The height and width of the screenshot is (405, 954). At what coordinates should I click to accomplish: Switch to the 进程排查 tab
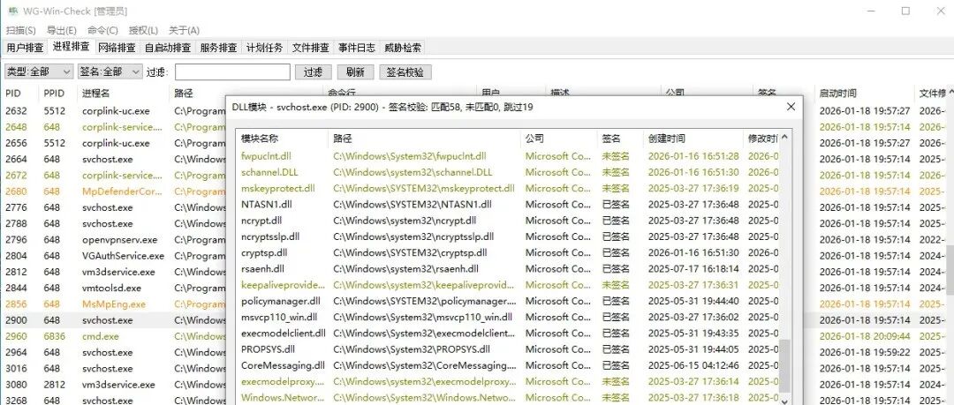tap(71, 46)
